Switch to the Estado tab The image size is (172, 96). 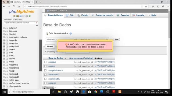[83, 15]
